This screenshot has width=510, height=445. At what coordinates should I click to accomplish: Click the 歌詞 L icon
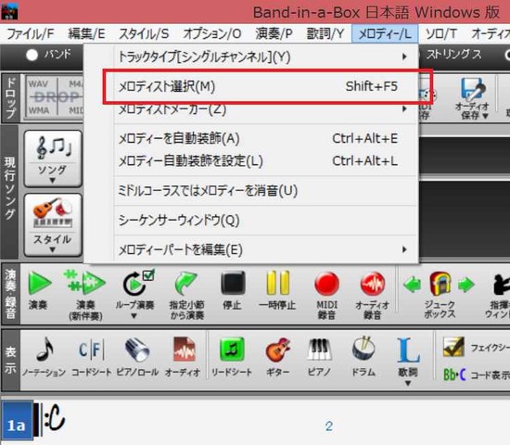pos(408,350)
